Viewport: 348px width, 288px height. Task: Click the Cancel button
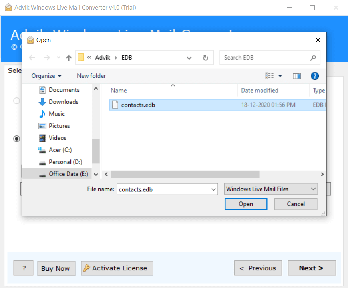point(296,204)
